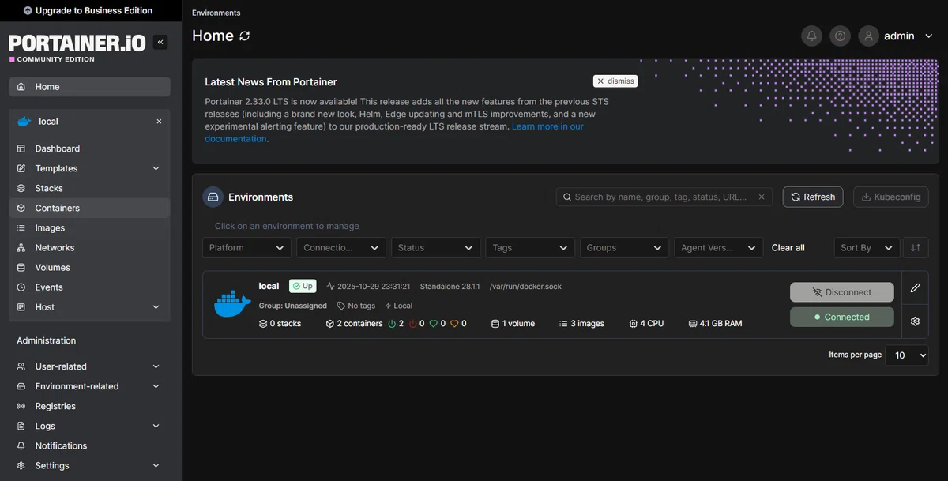Open the Connection type filter dropdown
Screen dimensions: 948x481
click(x=341, y=247)
